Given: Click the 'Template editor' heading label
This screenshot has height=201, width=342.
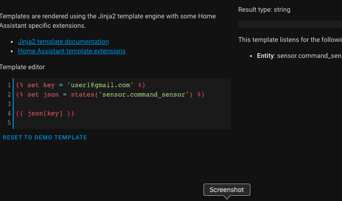Looking at the screenshot, I should tap(23, 67).
